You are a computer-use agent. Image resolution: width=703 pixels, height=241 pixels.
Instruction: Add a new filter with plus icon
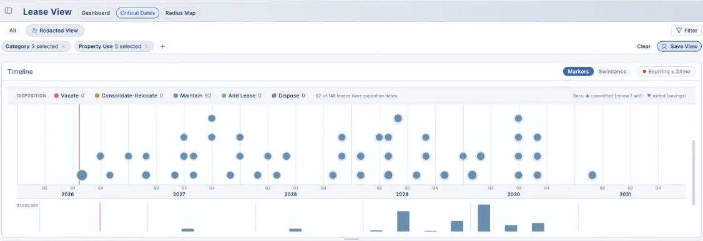(x=163, y=46)
